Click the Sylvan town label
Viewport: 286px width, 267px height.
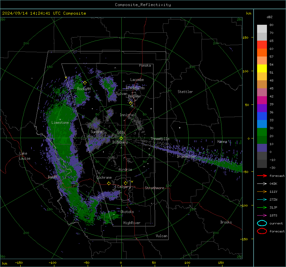pos(121,94)
